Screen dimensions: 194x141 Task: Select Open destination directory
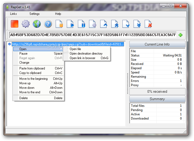[87, 54]
